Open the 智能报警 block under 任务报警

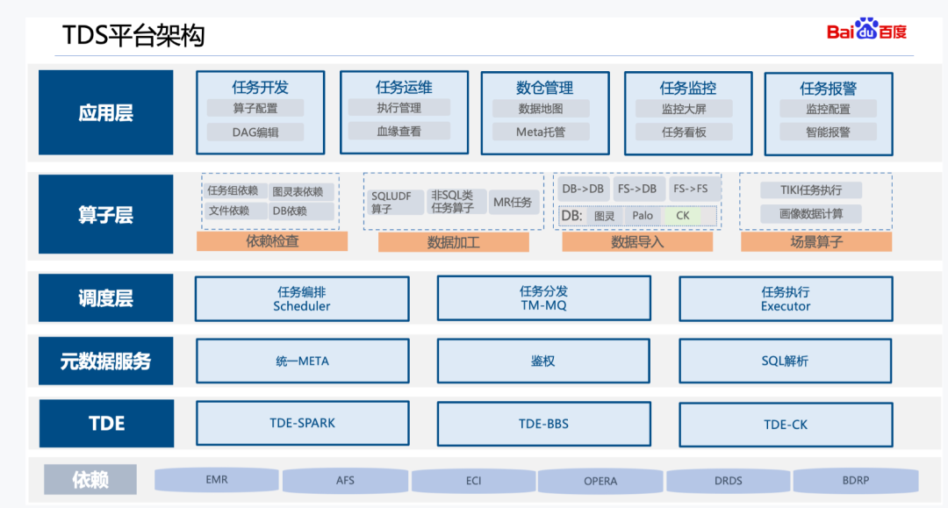pos(828,132)
